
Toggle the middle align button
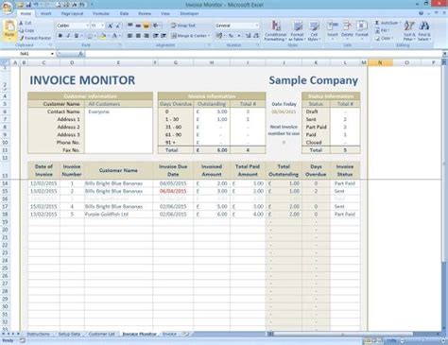138,26
